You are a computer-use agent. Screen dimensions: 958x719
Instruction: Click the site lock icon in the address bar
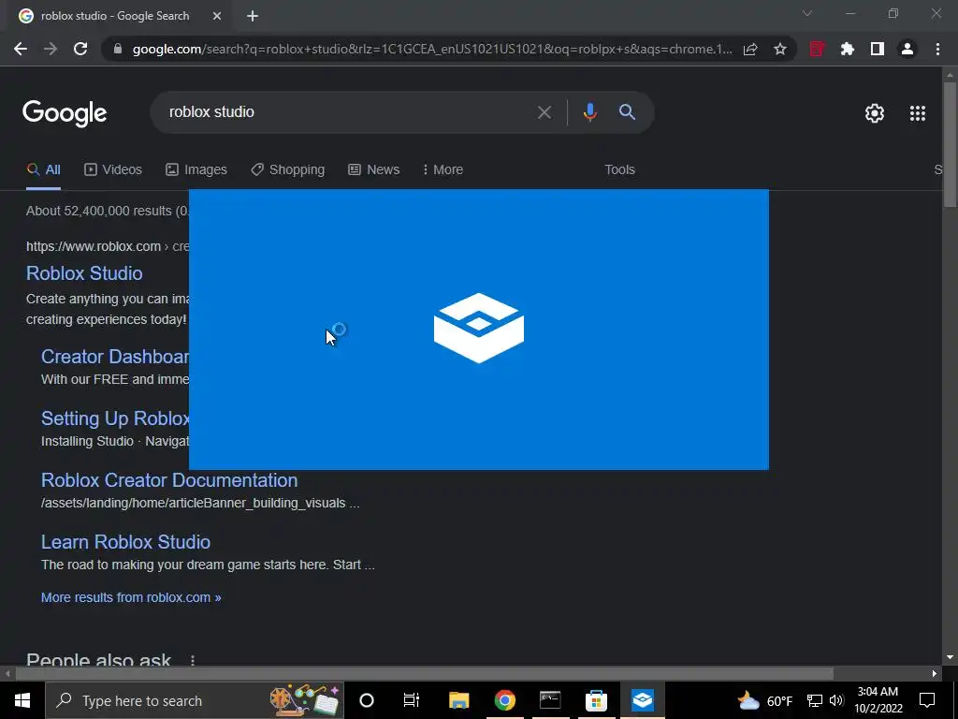coord(118,49)
